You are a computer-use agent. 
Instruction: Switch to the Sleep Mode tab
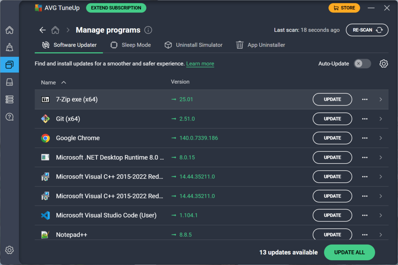(x=130, y=45)
